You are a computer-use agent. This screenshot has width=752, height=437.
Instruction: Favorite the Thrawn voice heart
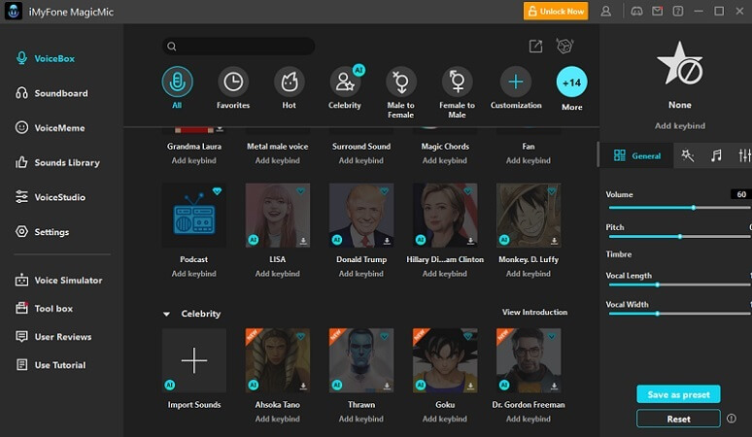click(x=384, y=336)
